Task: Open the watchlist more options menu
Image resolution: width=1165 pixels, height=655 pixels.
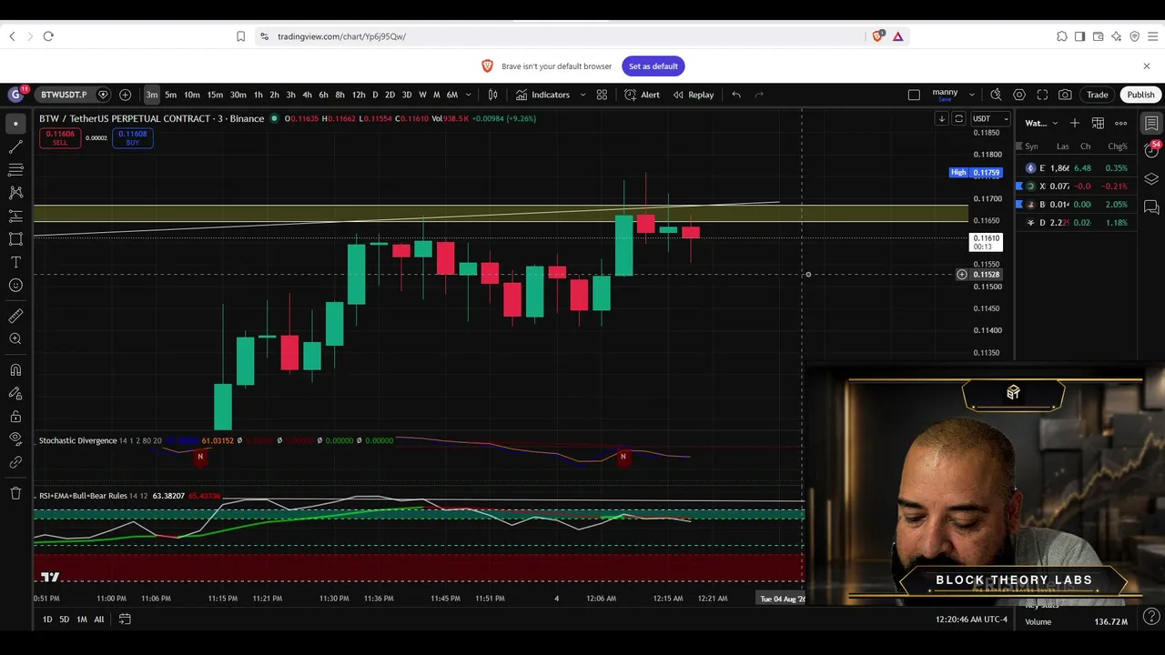Action: point(1121,123)
